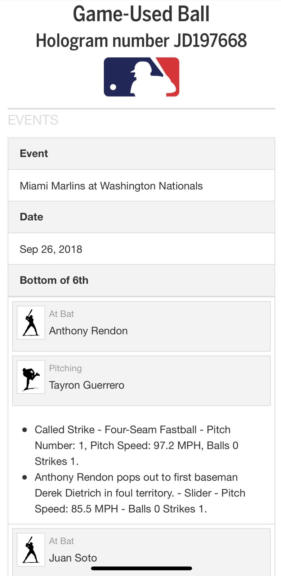This screenshot has width=281, height=576.
Task: Click the Called Strike Four-Seam Fastball entry
Action: coord(136,445)
